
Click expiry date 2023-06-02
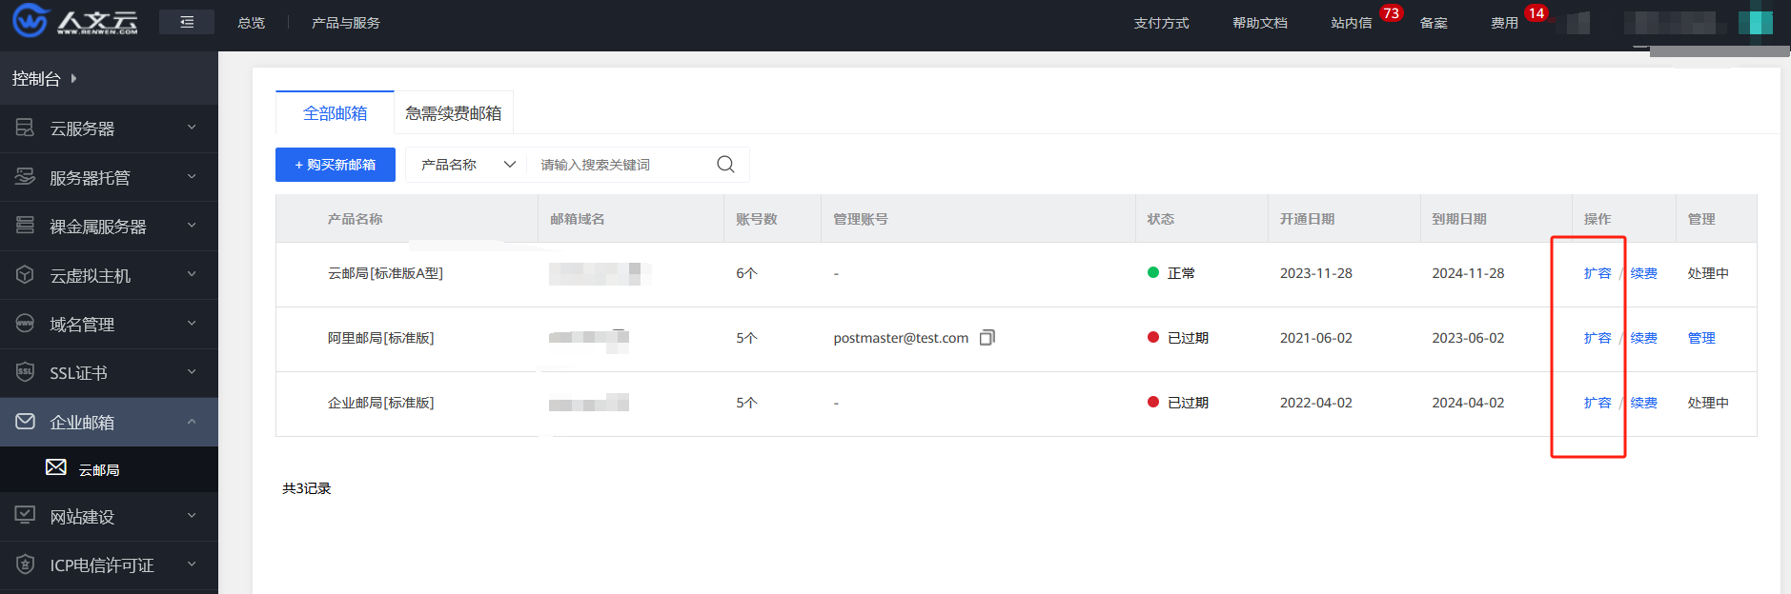[x=1468, y=338]
